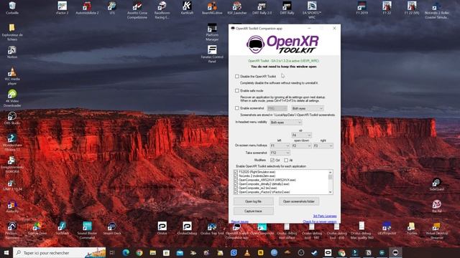Select the Notion desktop shortcut
Viewport: 460px width, 258px height.
point(12,52)
